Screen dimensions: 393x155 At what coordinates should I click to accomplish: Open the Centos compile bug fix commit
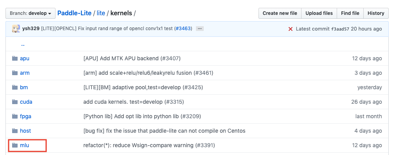[164, 131]
